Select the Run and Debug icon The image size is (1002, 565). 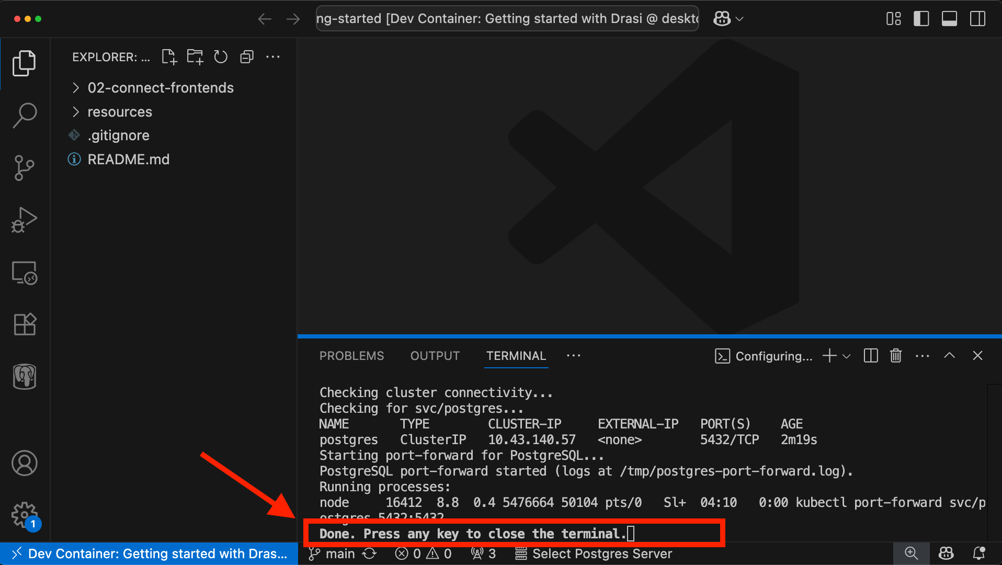tap(24, 220)
